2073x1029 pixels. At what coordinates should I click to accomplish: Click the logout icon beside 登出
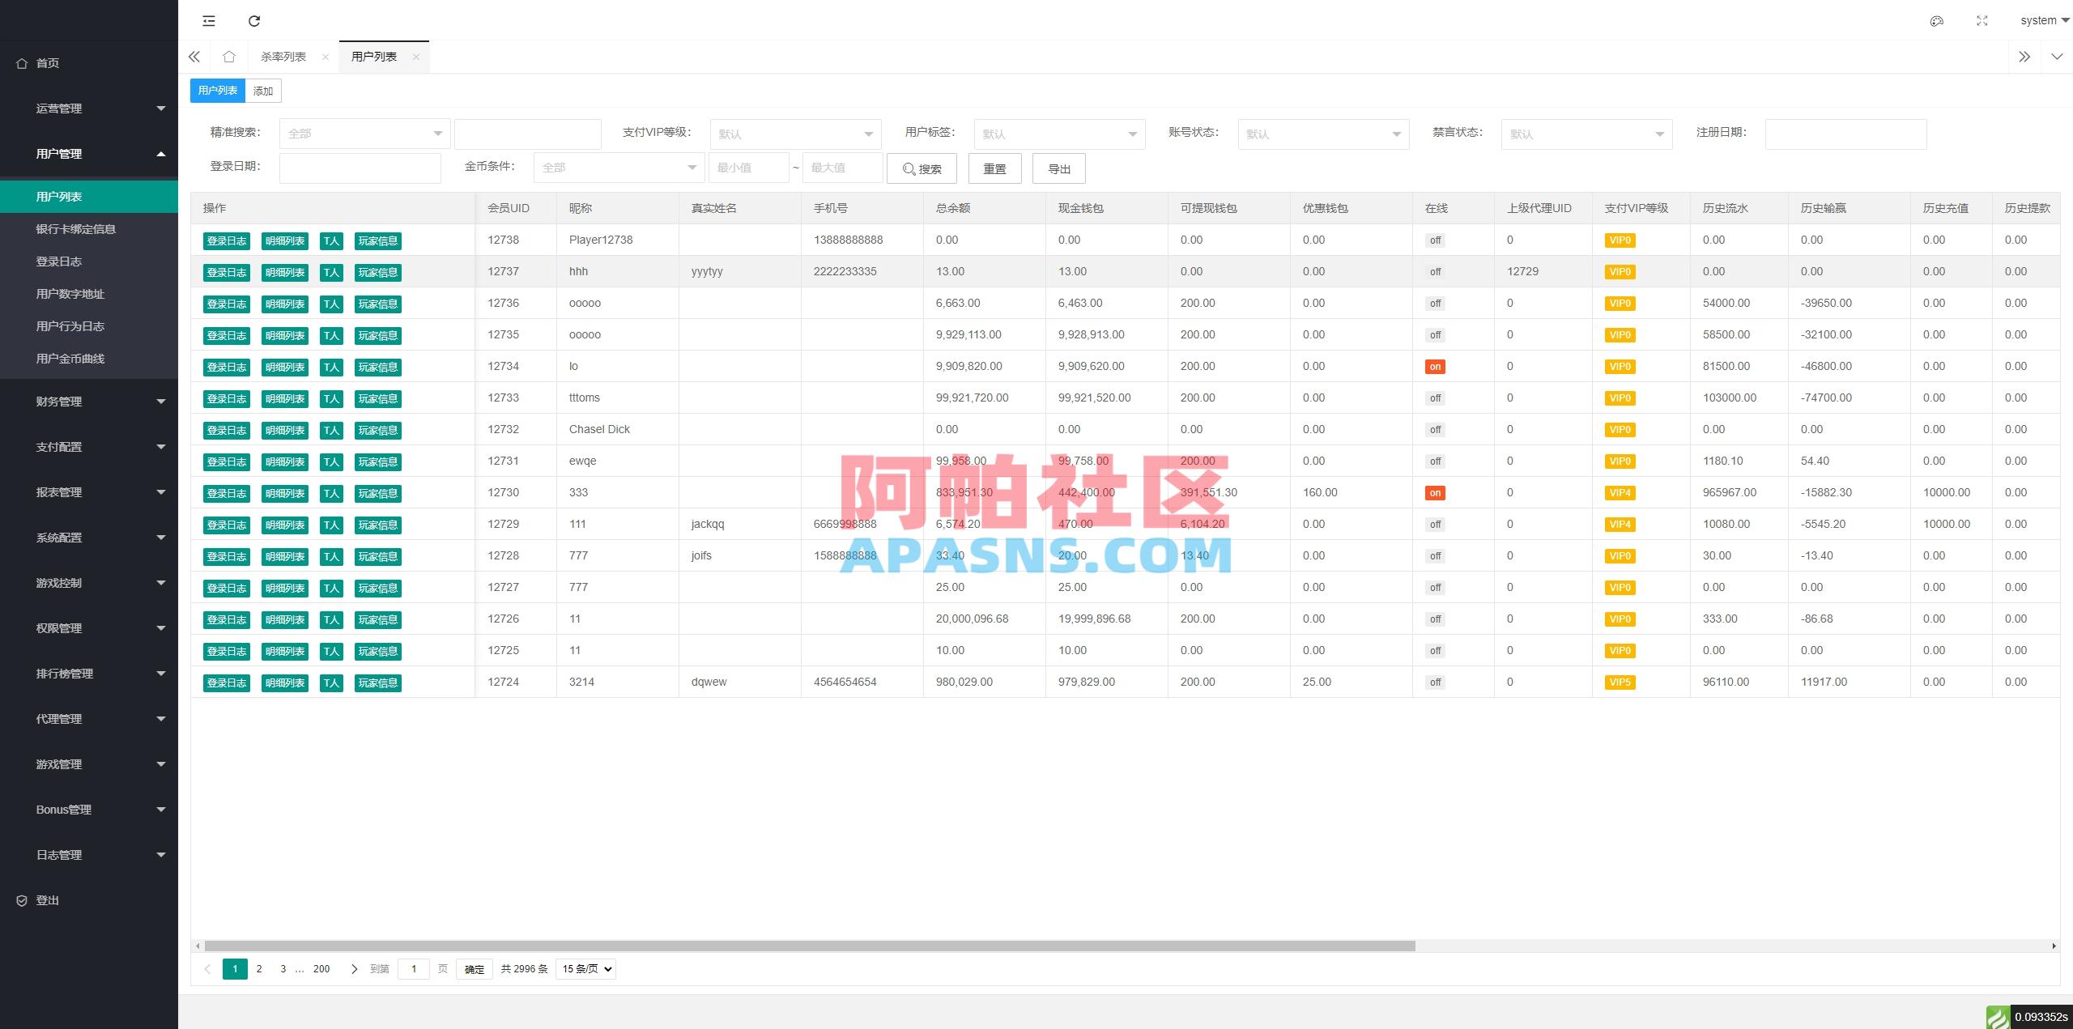tap(22, 899)
